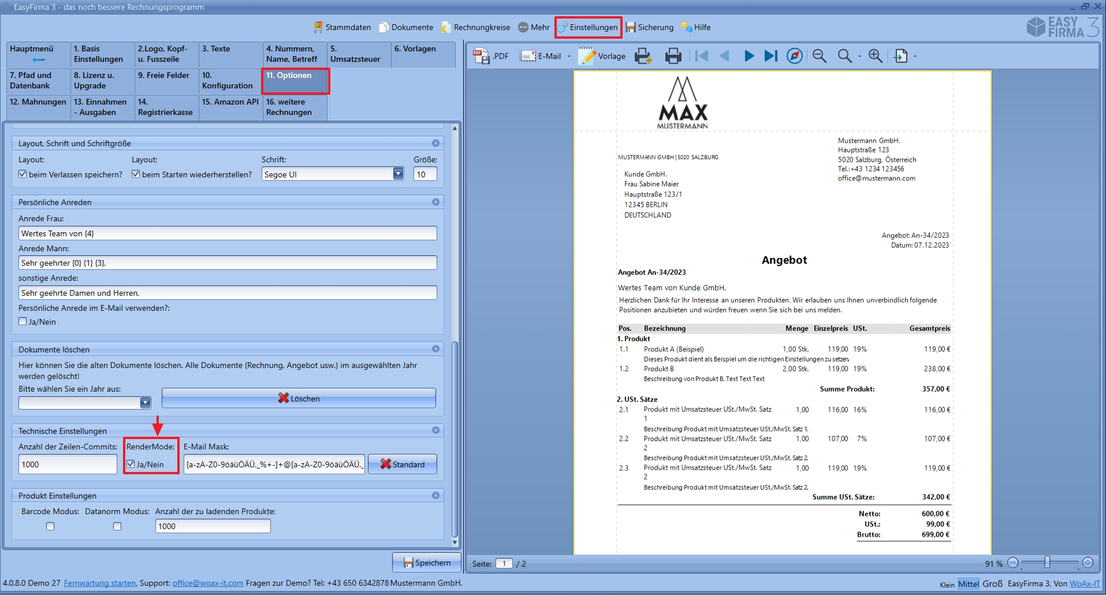1106x595 pixels.
Task: Export document as PDF
Action: click(491, 56)
